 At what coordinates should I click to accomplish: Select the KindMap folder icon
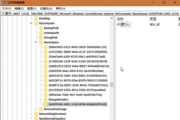click(36, 18)
